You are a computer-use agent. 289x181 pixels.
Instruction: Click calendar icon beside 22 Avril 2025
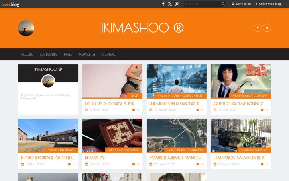(215, 110)
